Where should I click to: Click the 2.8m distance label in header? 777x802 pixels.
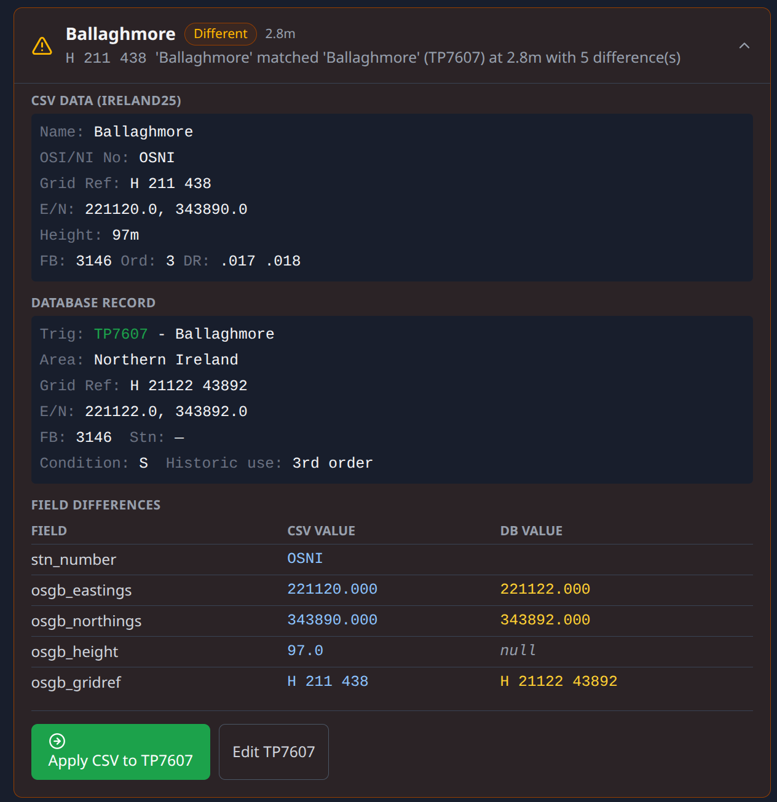point(280,34)
